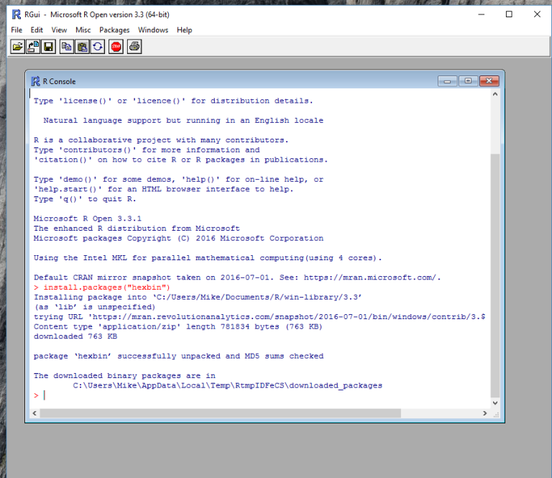Screen dimensions: 552x478
Task: Open the Help menu
Action: coord(185,30)
